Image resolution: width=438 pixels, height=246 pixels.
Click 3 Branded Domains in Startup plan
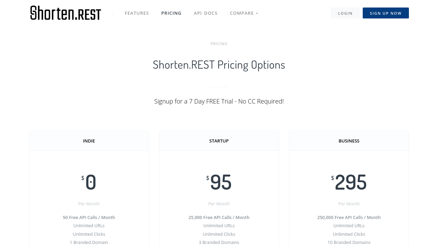click(x=219, y=242)
